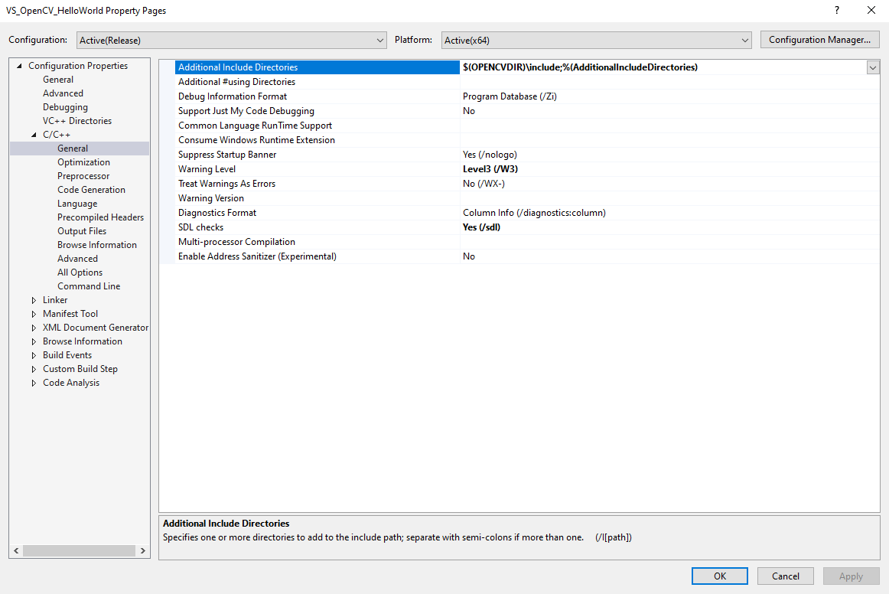Select the Diagnostics Format property

click(317, 213)
